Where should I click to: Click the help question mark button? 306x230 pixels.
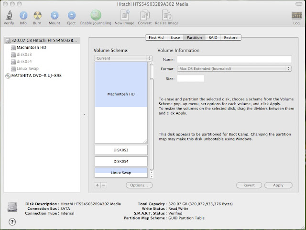click(12, 222)
